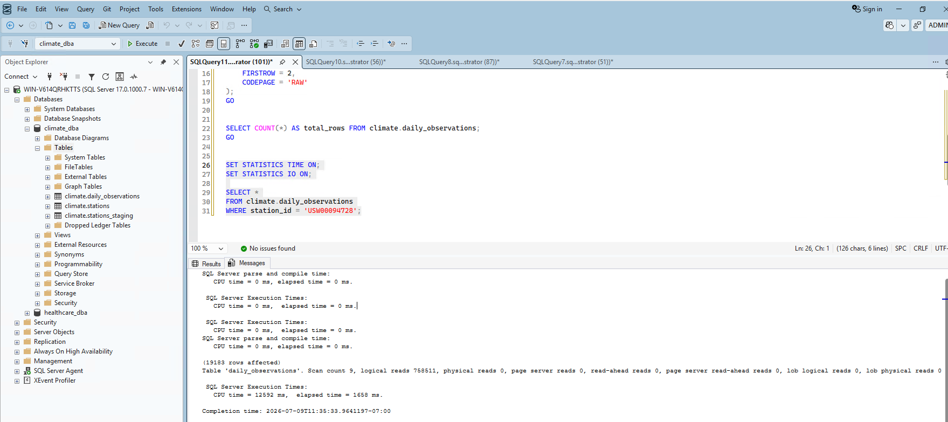Save the current query with disk icon
This screenshot has width=948, height=422.
click(x=72, y=25)
